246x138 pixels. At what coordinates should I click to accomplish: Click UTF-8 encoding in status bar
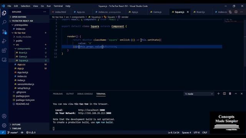click(196, 133)
